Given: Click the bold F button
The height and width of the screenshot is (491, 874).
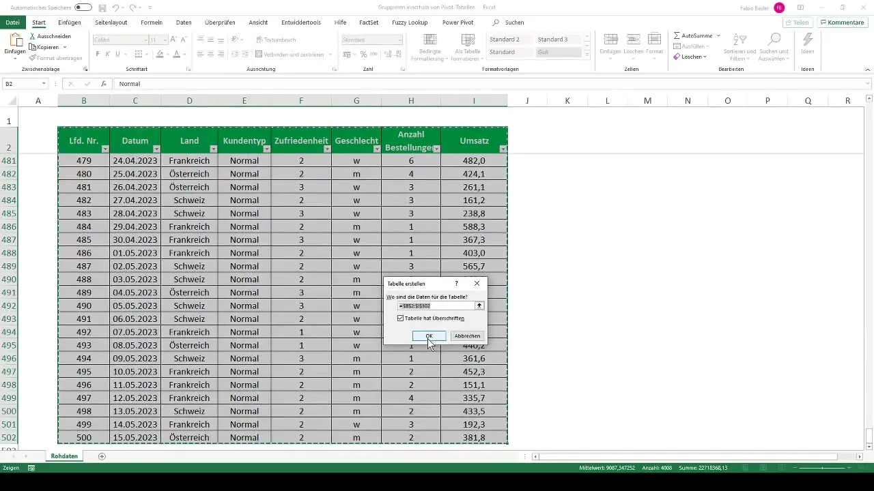Looking at the screenshot, I should point(98,54).
